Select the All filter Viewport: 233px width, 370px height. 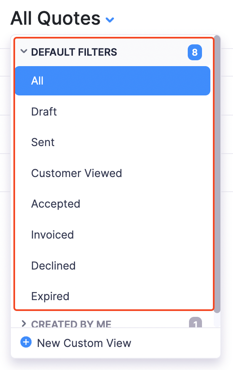112,81
